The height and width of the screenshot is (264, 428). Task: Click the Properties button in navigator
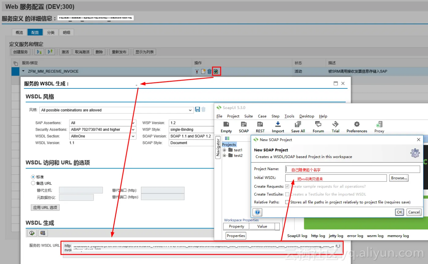coord(236,236)
